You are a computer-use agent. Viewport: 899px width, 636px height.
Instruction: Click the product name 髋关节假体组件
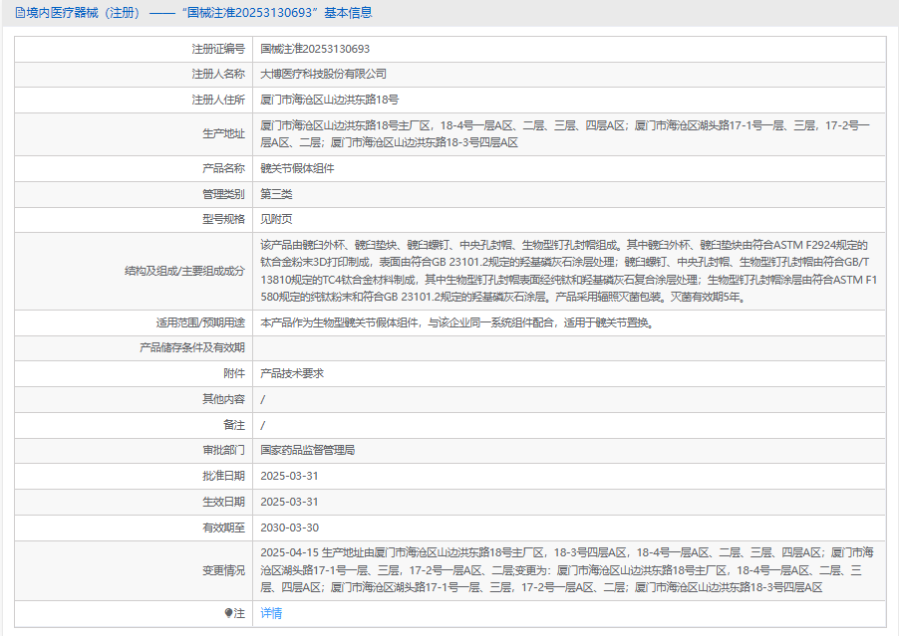click(297, 168)
